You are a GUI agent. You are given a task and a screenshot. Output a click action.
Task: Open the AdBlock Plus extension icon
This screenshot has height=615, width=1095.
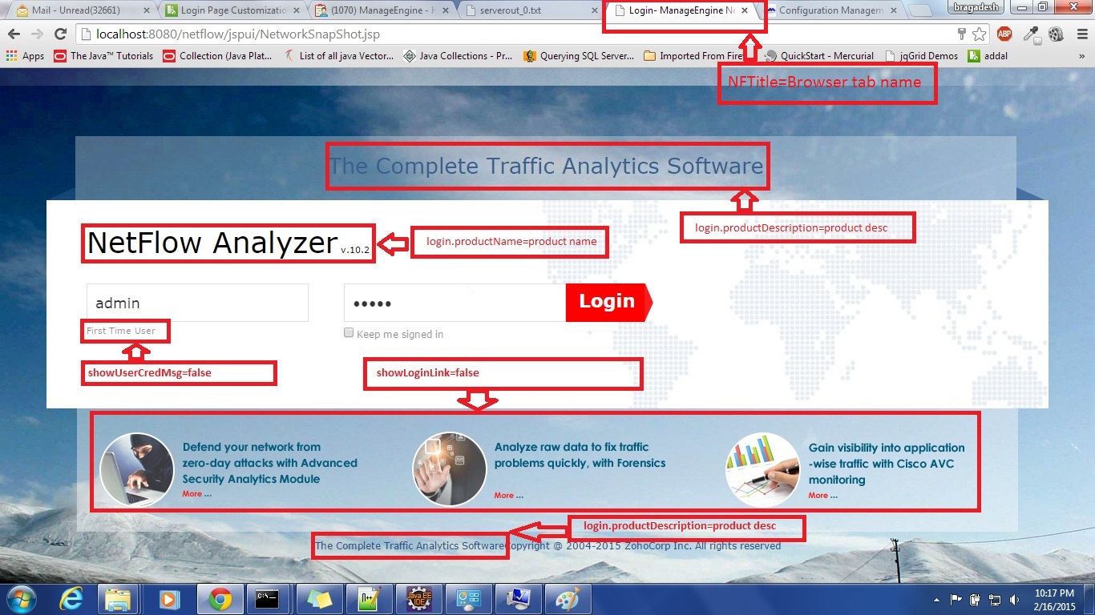[1004, 34]
